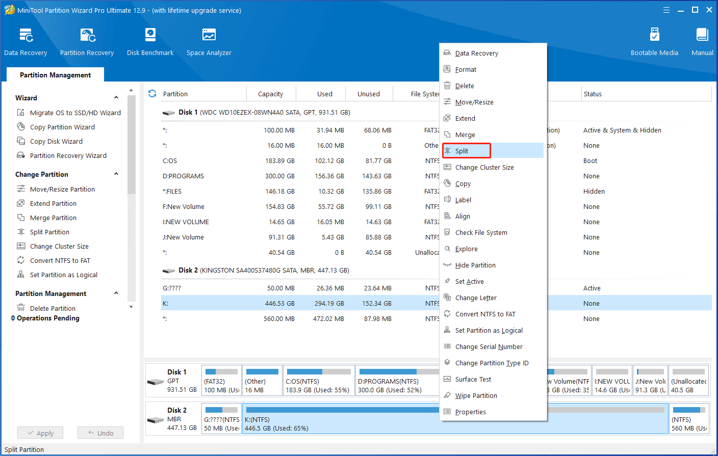Click the refresh icon beside Partition header
Image resolution: width=718 pixels, height=456 pixels.
[152, 94]
